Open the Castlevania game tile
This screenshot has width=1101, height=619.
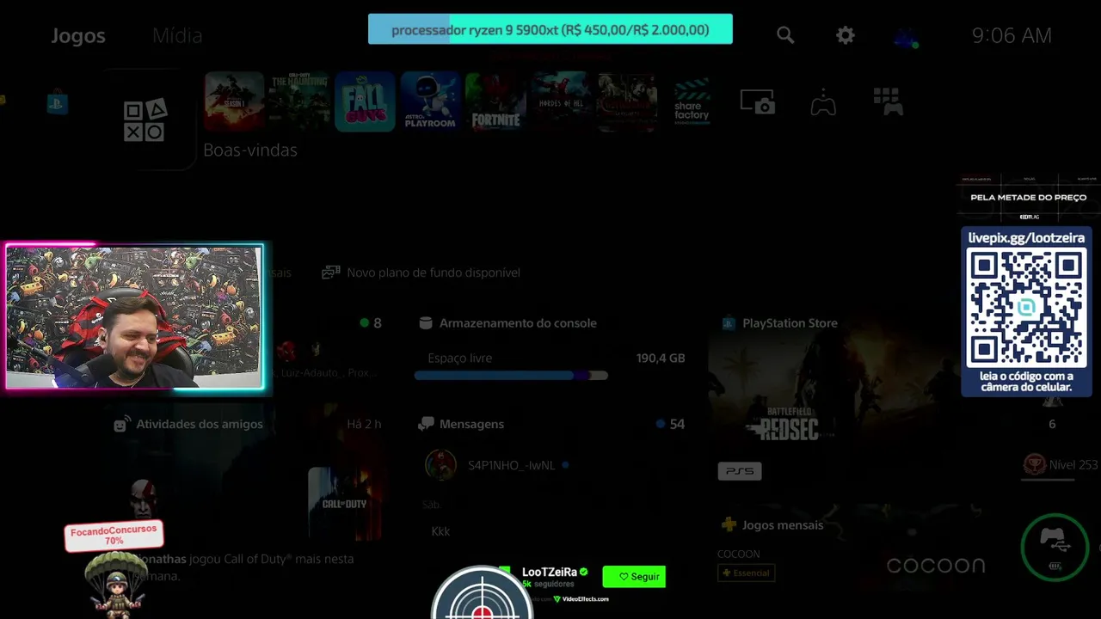(x=627, y=101)
